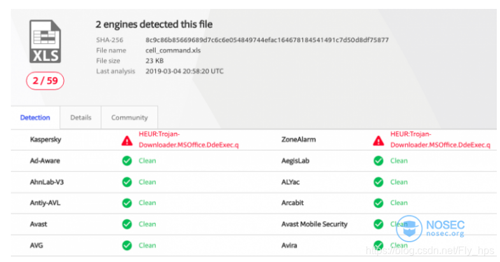Click the 2 / 59 detection score badge
500x262 pixels.
point(45,81)
